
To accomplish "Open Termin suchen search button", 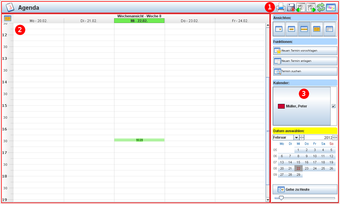I will (305, 71).
